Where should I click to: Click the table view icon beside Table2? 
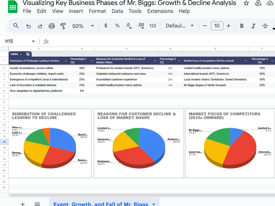tap(28, 54)
